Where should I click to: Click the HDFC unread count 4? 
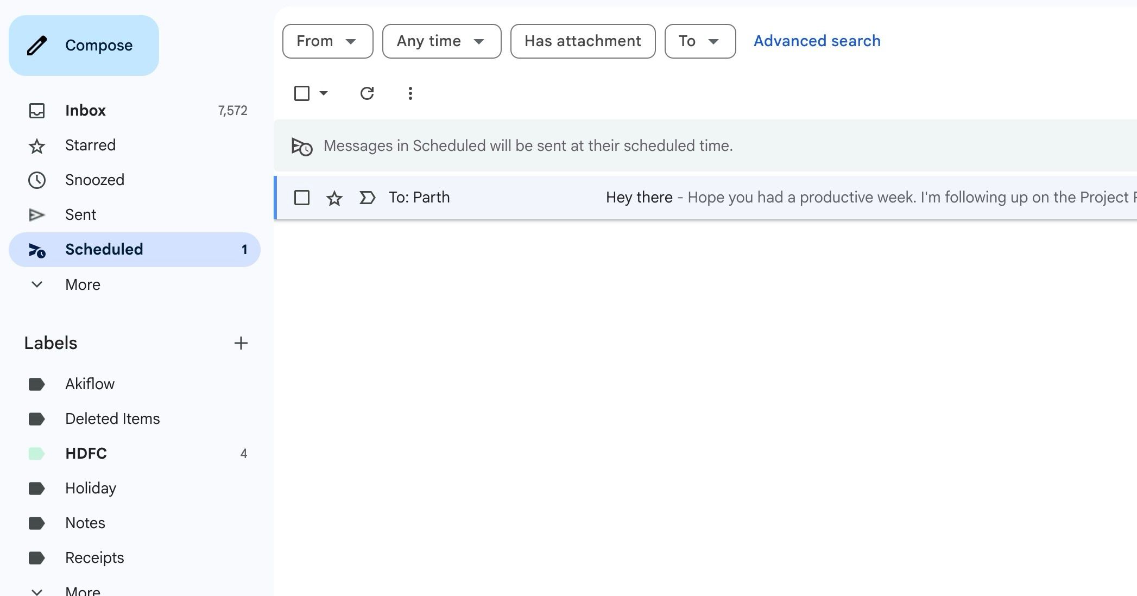pos(244,454)
